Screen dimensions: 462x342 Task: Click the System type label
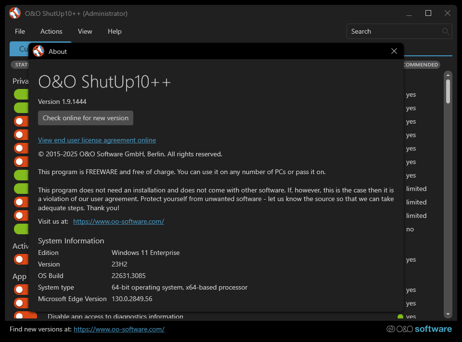tap(56, 287)
